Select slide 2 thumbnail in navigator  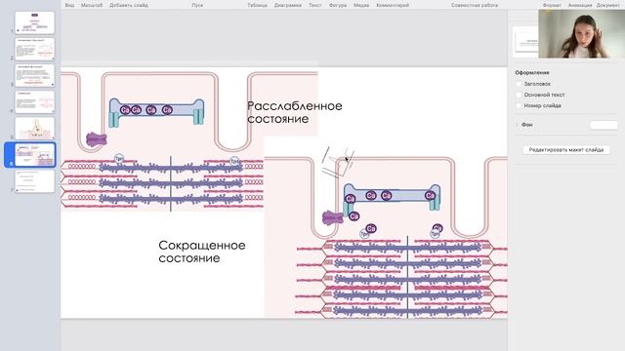(35, 49)
